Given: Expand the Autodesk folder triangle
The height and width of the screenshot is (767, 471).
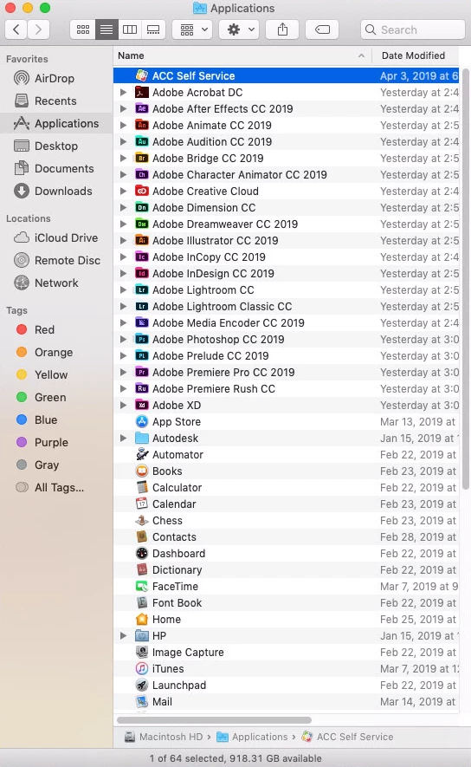Looking at the screenshot, I should point(123,439).
